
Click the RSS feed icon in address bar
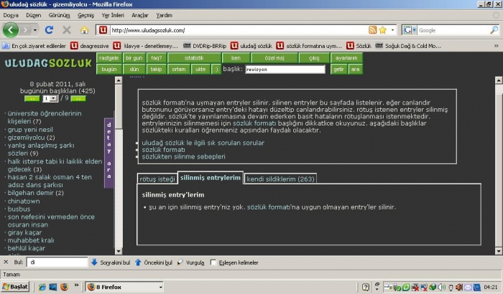point(372,30)
